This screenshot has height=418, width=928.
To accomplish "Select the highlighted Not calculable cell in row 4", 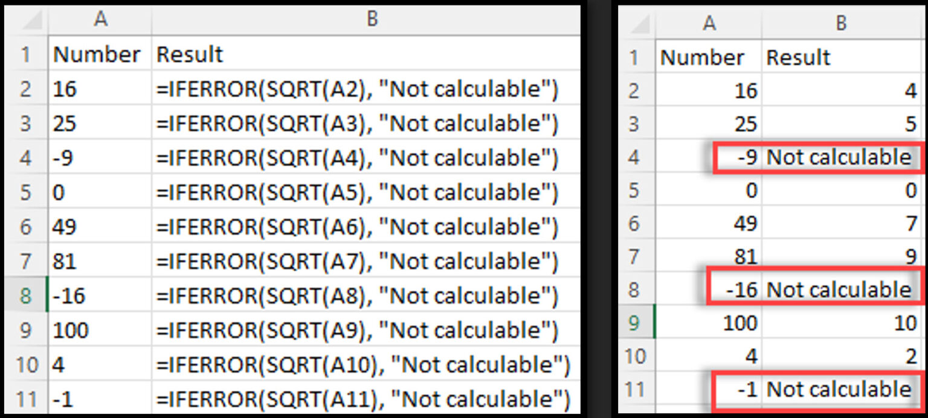I will (840, 157).
